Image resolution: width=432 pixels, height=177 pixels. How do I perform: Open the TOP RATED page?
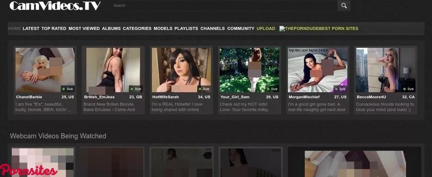click(54, 28)
